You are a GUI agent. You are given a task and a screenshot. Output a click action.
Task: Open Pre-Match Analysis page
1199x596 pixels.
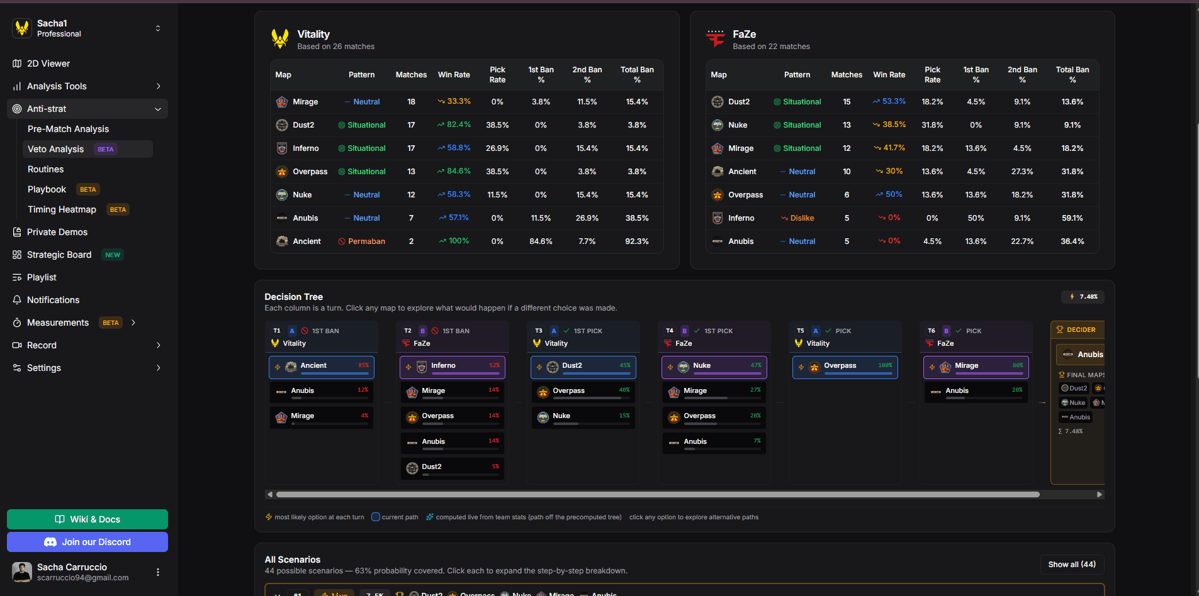point(68,129)
